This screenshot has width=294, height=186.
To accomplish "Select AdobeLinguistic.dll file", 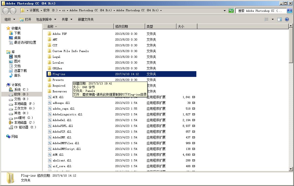I will [x=67, y=114].
